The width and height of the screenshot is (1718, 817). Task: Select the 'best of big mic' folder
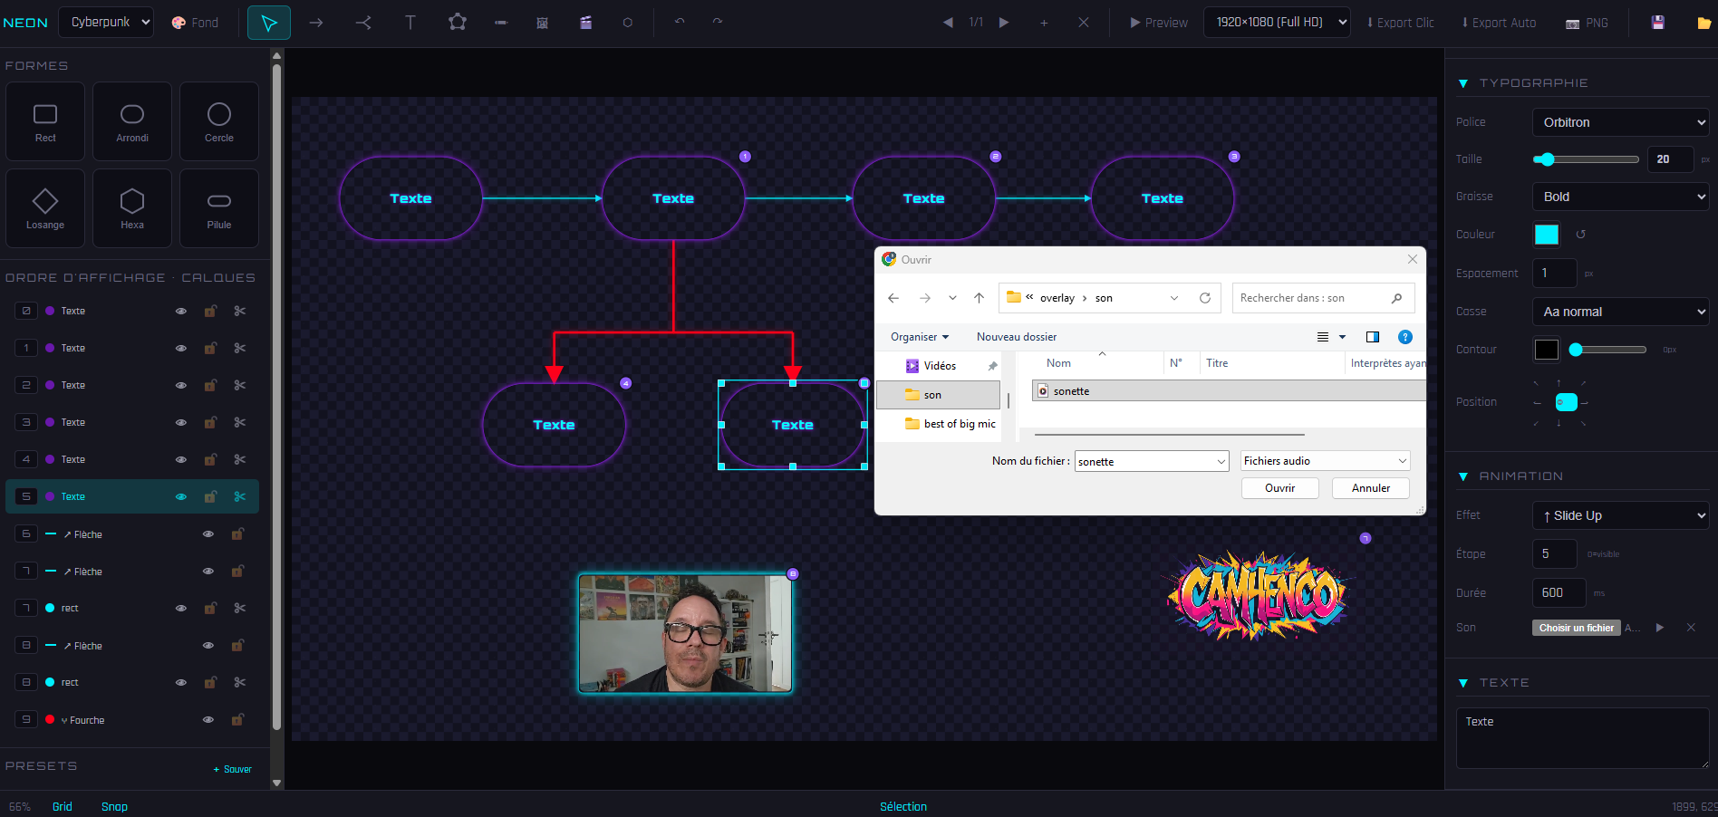[x=959, y=424]
